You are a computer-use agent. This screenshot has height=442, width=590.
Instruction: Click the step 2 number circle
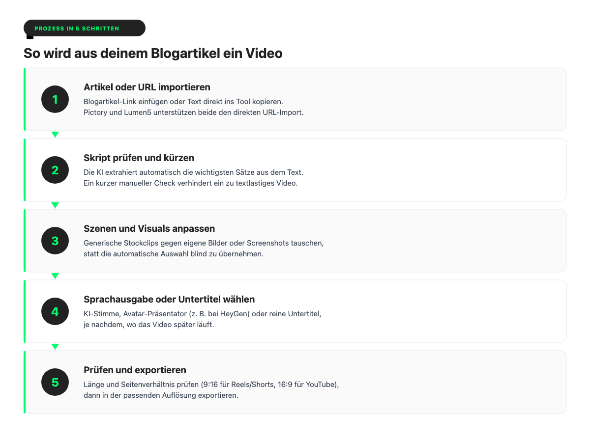[x=55, y=170]
